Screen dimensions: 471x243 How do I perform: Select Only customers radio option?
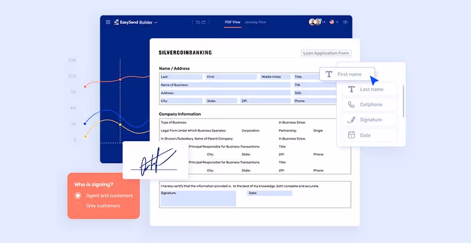pyautogui.click(x=97, y=206)
